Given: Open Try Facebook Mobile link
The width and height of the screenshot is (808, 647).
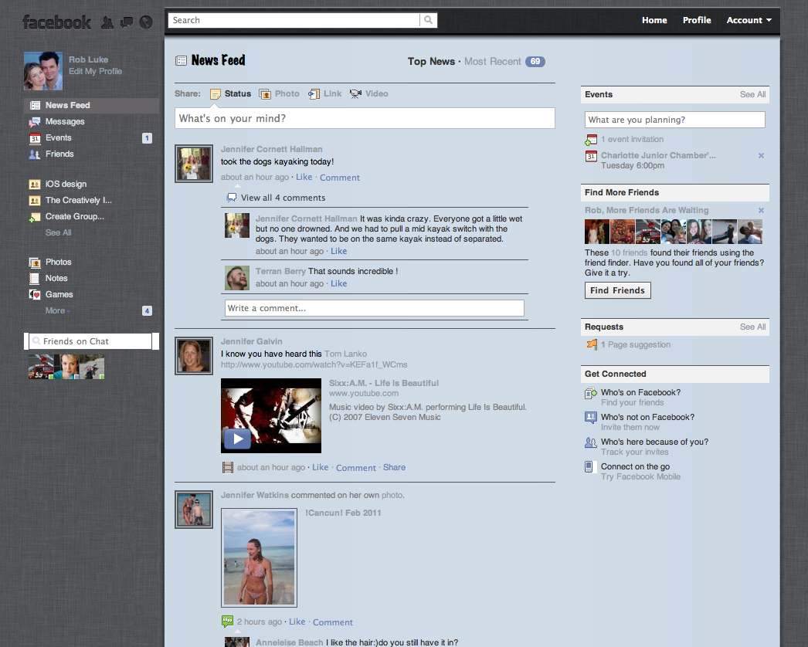Looking at the screenshot, I should [x=640, y=476].
